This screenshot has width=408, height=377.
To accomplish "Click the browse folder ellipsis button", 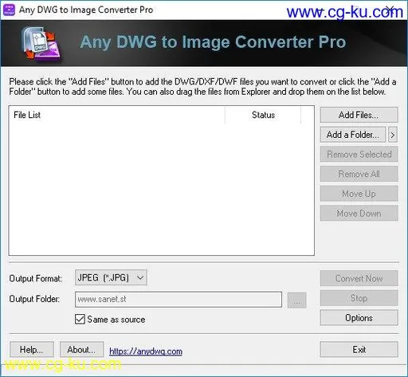I will click(297, 300).
